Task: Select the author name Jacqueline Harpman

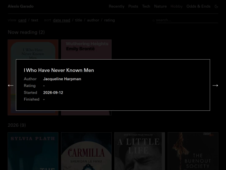Action: pyautogui.click(x=62, y=79)
